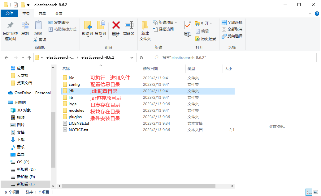Click the navigation pane vertical scrollbar
The width and height of the screenshot is (321, 196).
click(x=53, y=140)
